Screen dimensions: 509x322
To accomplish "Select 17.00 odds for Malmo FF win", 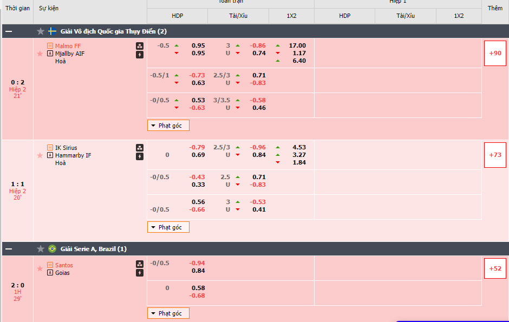I will point(297,46).
